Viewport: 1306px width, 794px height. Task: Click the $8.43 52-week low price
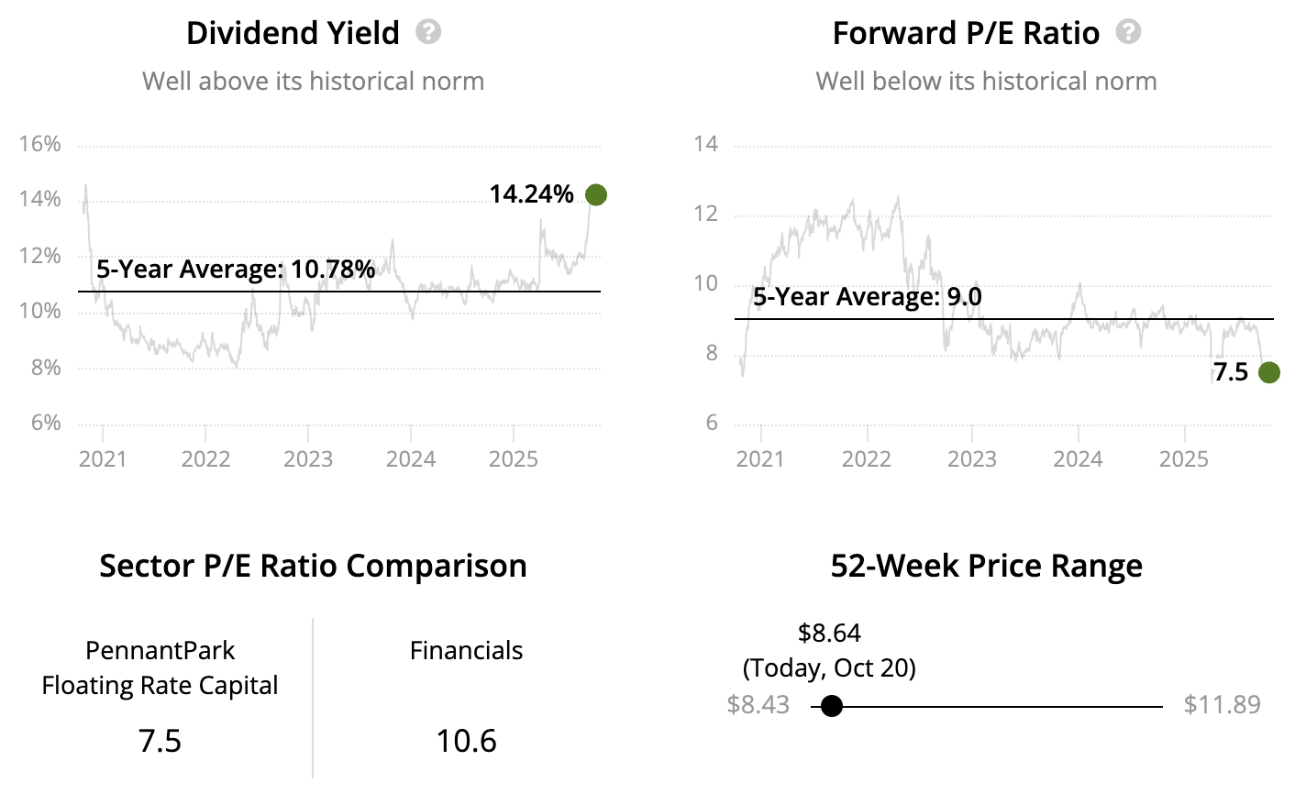coord(758,705)
